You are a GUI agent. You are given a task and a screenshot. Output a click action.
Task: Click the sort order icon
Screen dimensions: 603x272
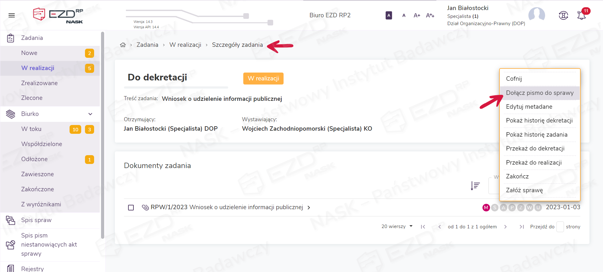475,186
